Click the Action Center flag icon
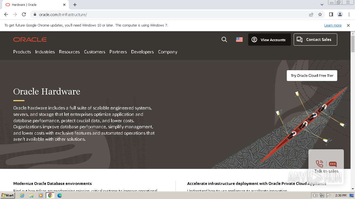Screen dimensions: 355x199 point(329,195)
